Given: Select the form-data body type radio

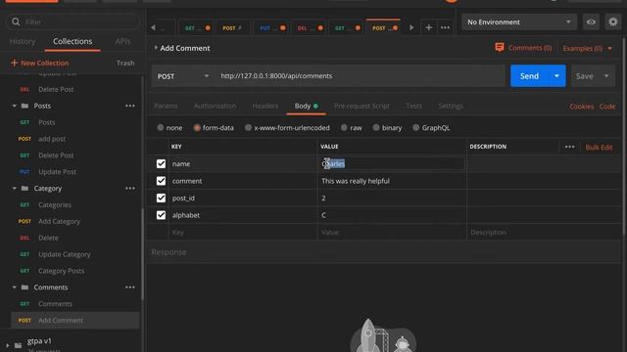Looking at the screenshot, I should (x=197, y=128).
